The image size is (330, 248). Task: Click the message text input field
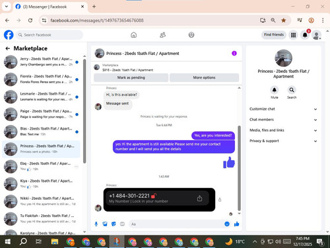[x=176, y=224]
